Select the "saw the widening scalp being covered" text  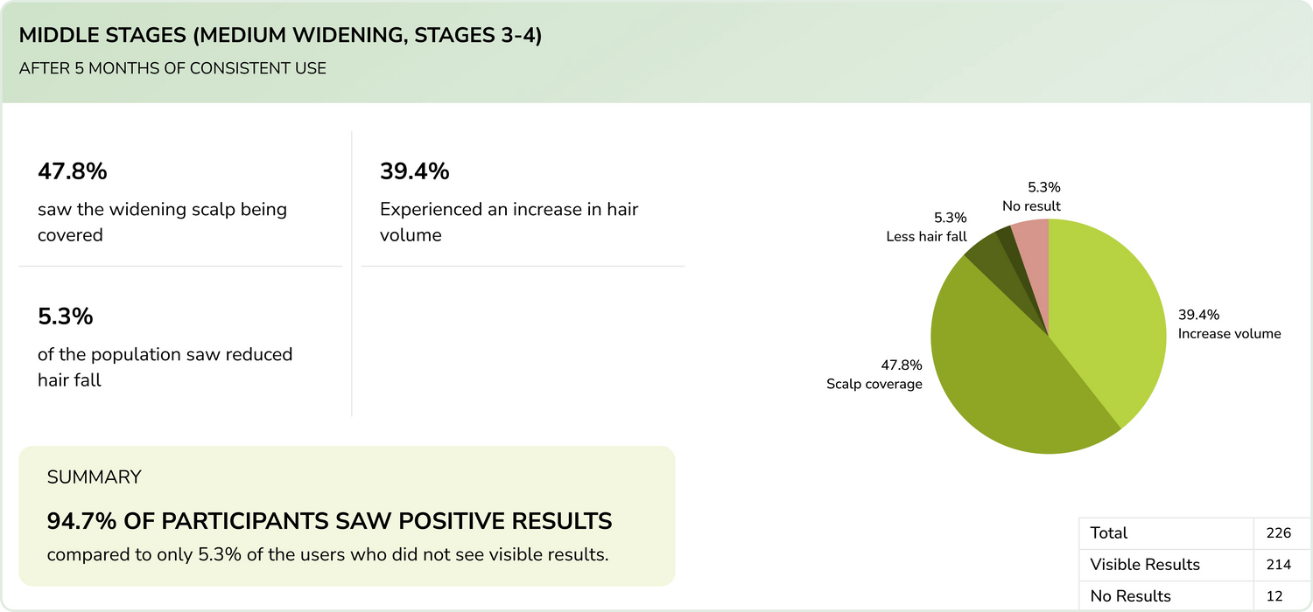tap(162, 222)
